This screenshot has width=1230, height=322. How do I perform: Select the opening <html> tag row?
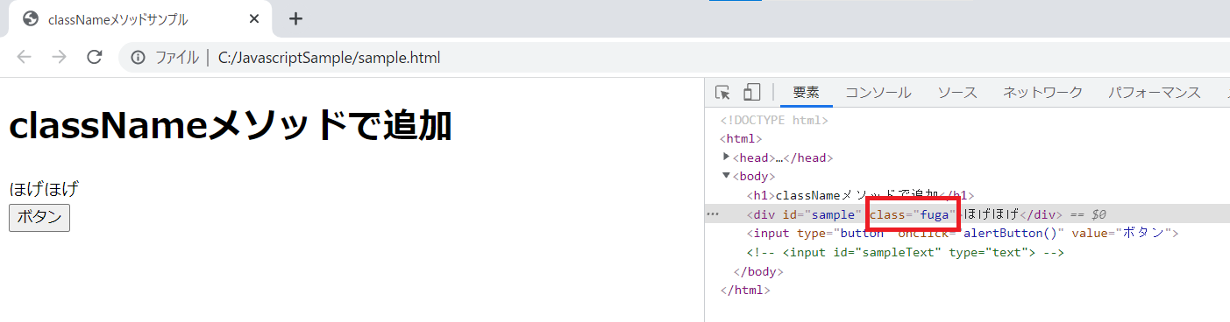pyautogui.click(x=741, y=138)
